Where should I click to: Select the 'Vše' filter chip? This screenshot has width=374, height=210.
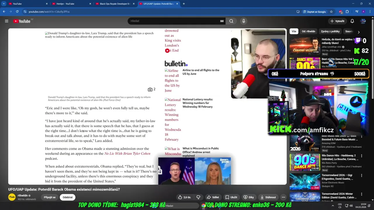(x=294, y=31)
